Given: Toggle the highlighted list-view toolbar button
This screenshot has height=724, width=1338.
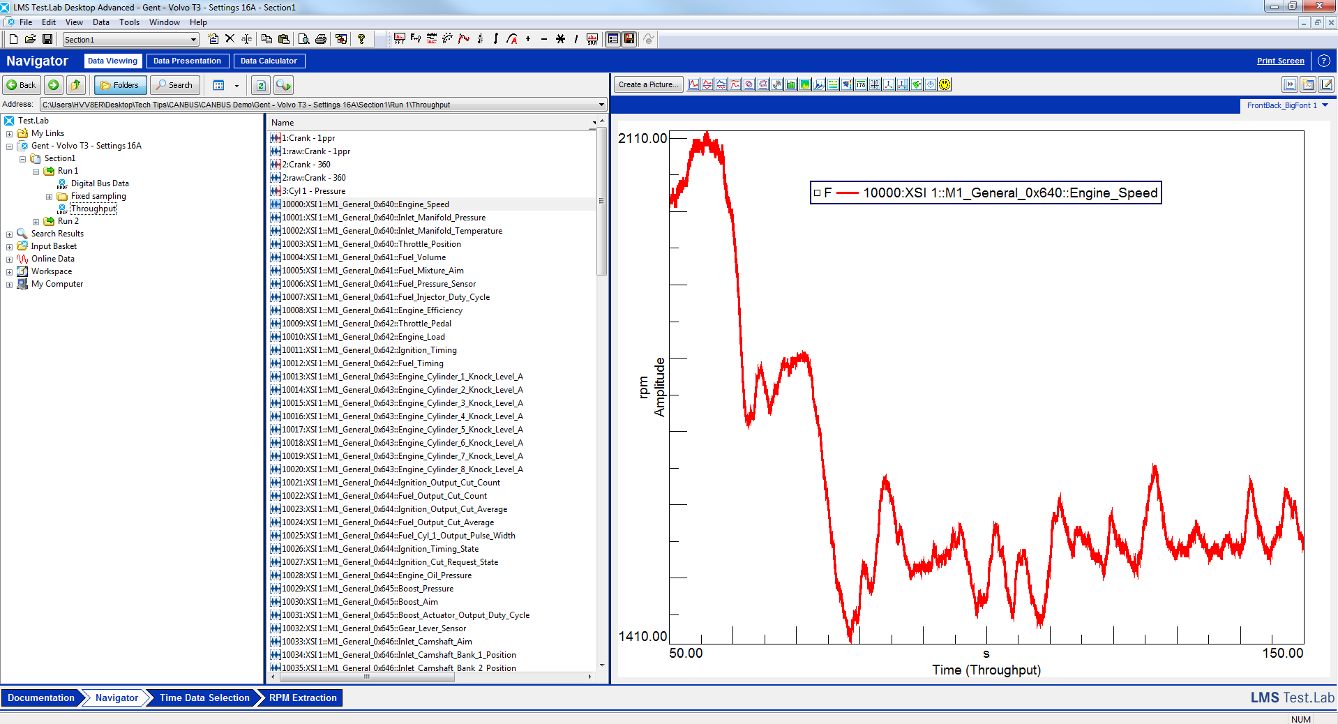Looking at the screenshot, I should 613,39.
